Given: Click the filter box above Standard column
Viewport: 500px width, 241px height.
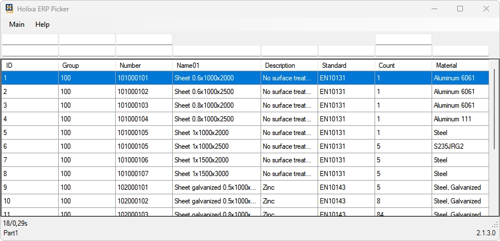Looking at the screenshot, I should [346, 51].
